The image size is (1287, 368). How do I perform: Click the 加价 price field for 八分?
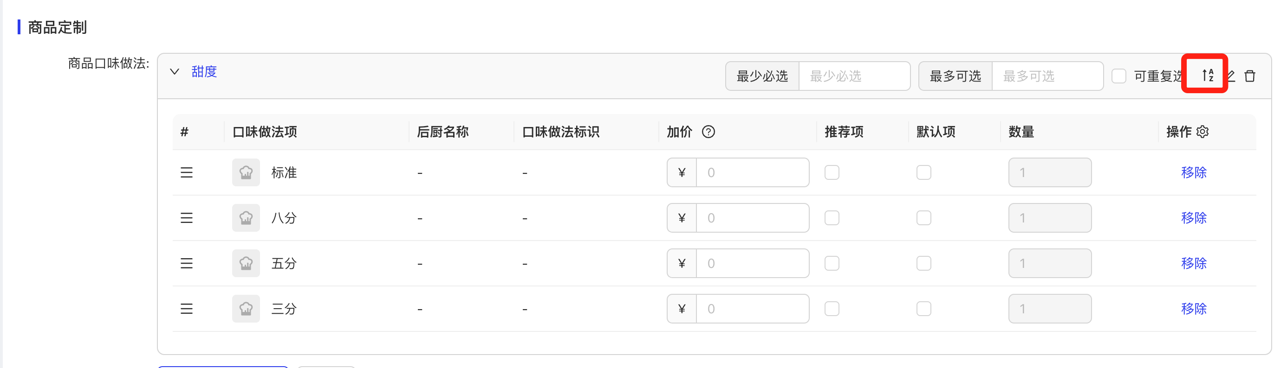[x=752, y=218]
